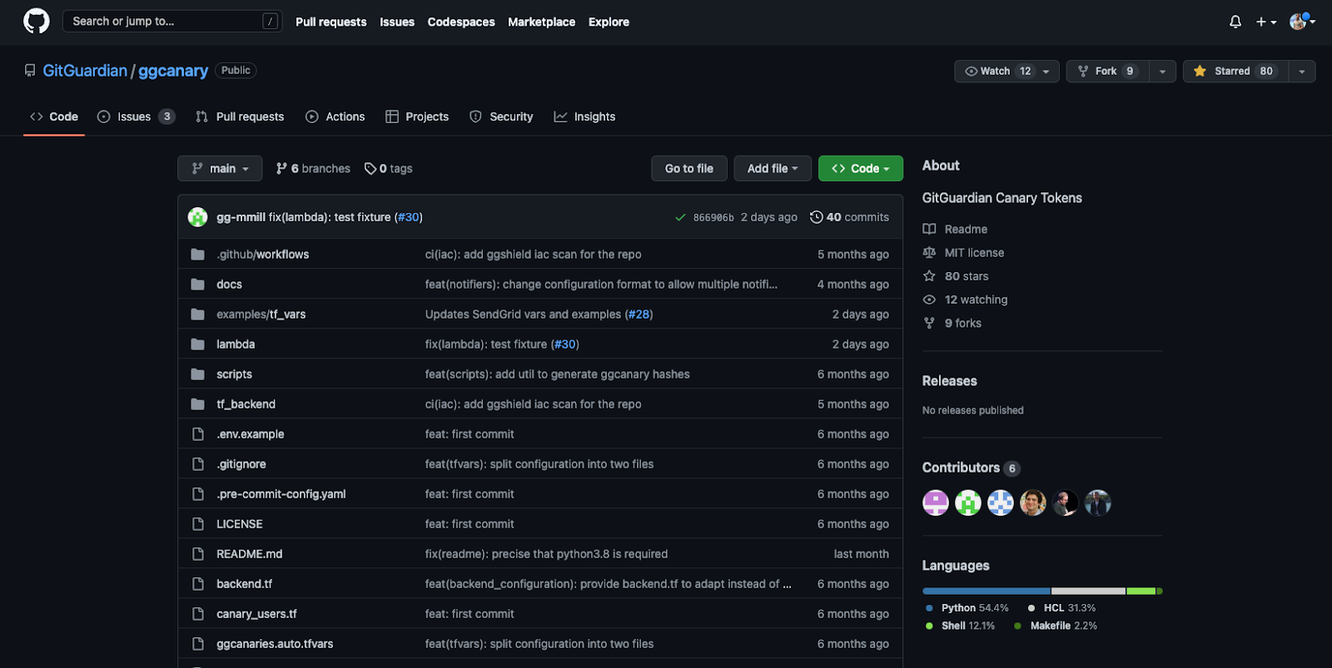Open Issues in the top navigation
Image resolution: width=1332 pixels, height=668 pixels.
pos(397,22)
